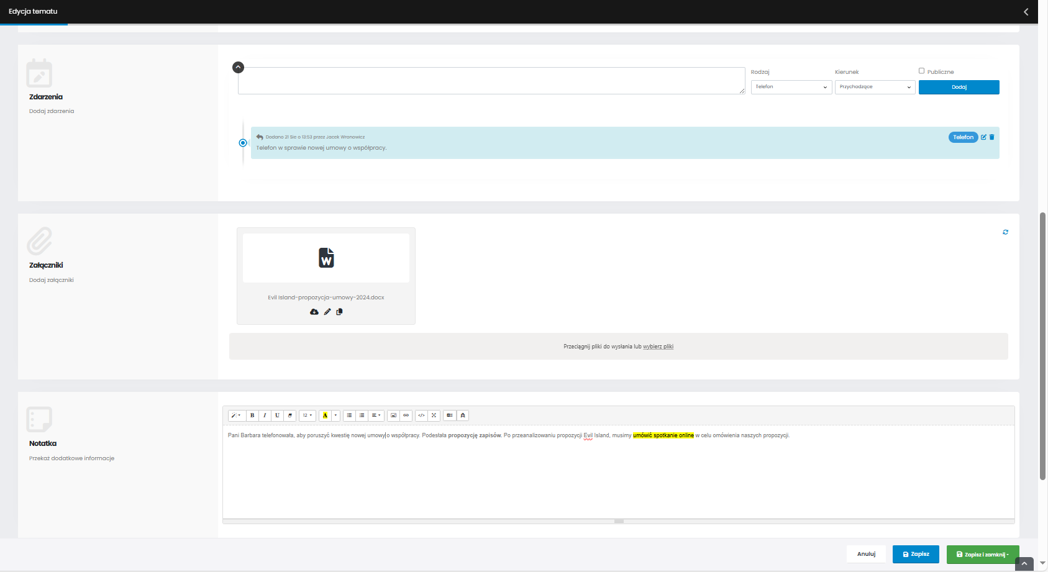
Task: Refresh the attachments list
Action: 1005,232
